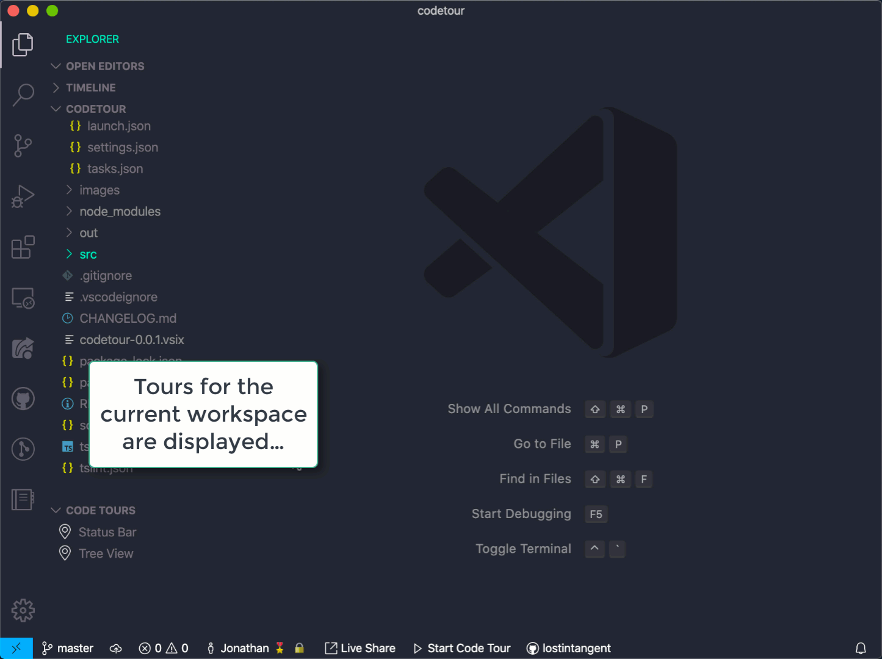Select the Tree View tour
Viewport: 882px width, 659px height.
click(x=106, y=553)
